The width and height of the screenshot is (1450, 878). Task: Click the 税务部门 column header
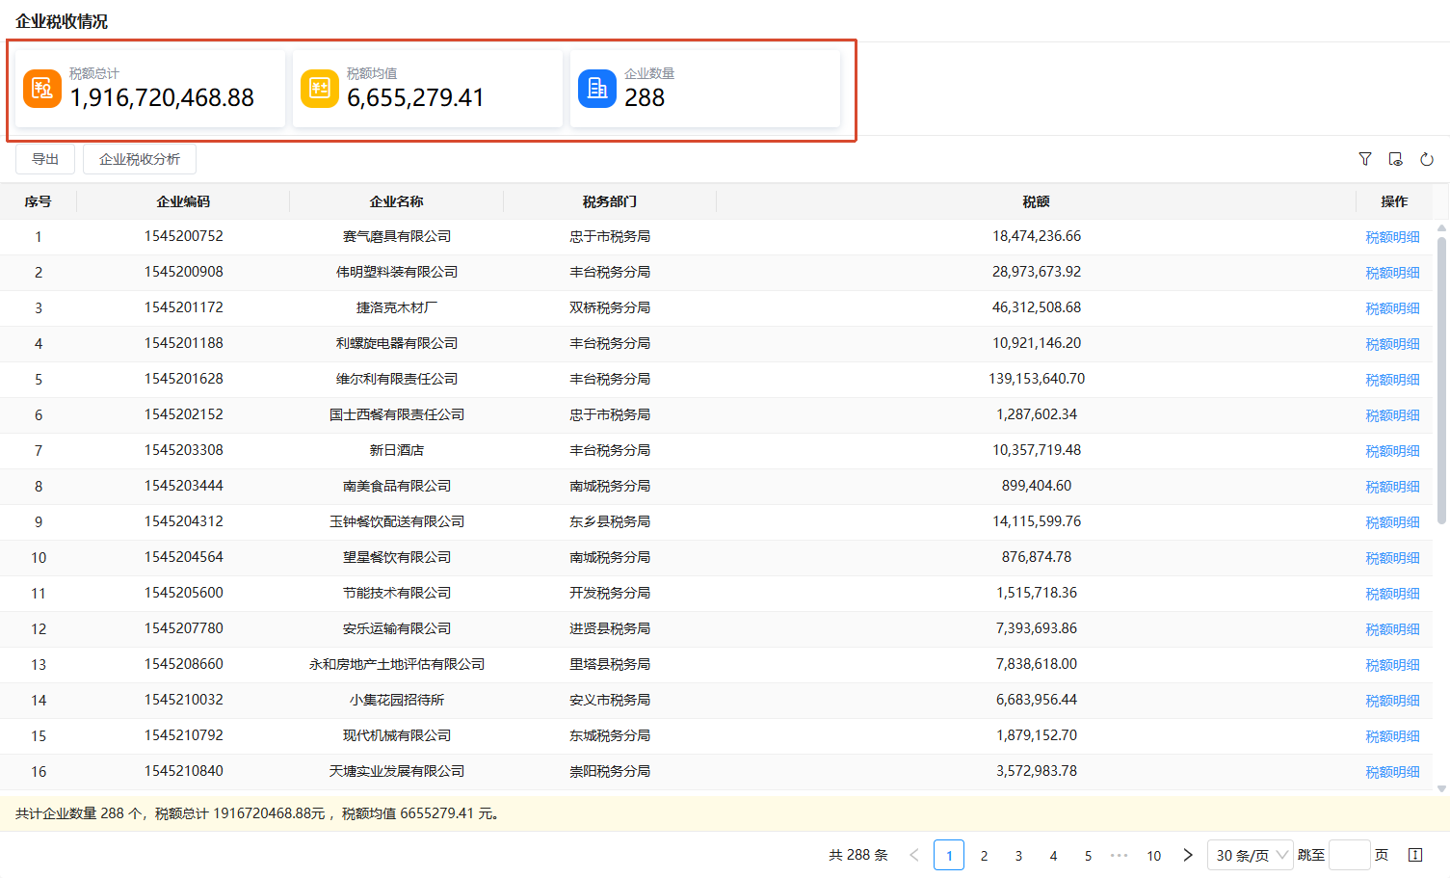pyautogui.click(x=610, y=201)
